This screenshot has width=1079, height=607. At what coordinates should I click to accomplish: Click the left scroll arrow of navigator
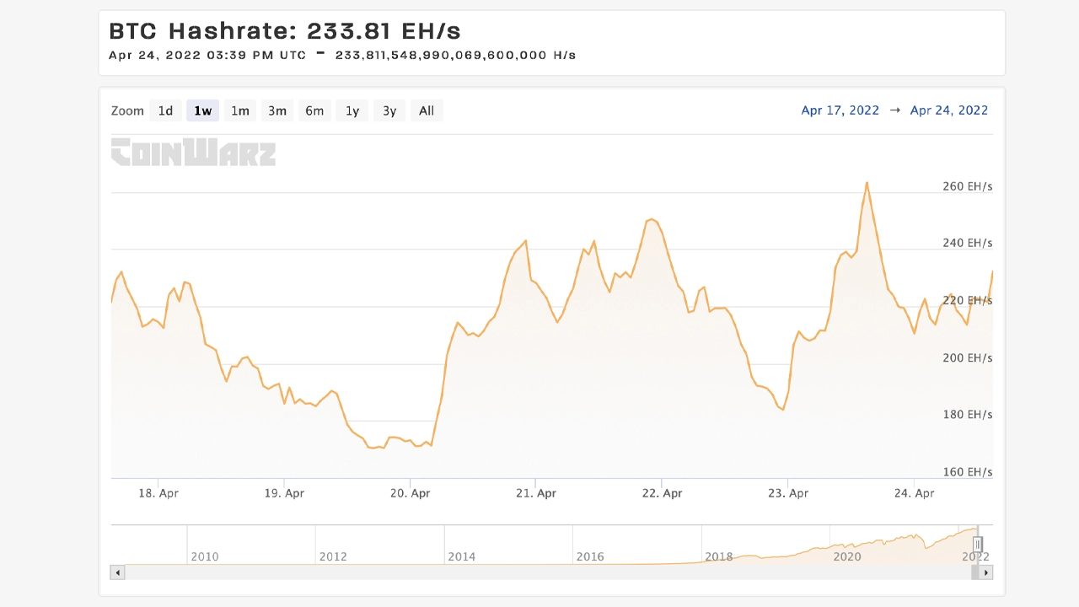click(118, 572)
